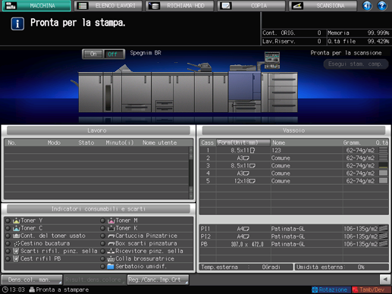The image size is (392, 294).
Task: Open the RICHIAMA HDD tab
Action: [180, 6]
